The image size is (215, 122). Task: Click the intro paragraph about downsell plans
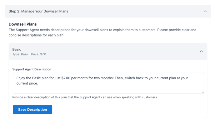102,32
